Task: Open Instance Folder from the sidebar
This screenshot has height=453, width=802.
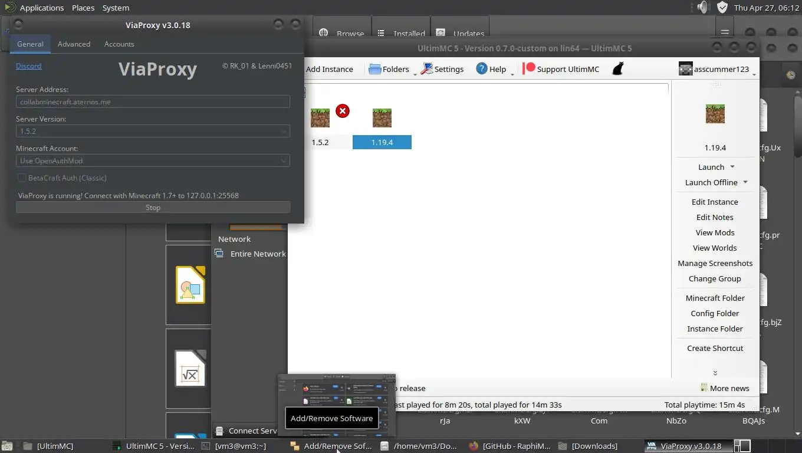Action: 715,329
